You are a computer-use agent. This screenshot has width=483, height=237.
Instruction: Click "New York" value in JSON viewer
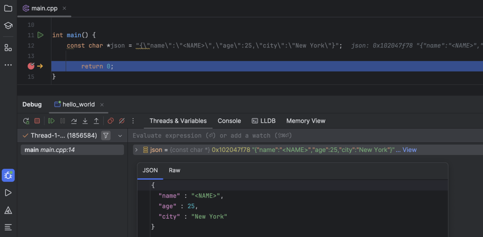pyautogui.click(x=209, y=217)
